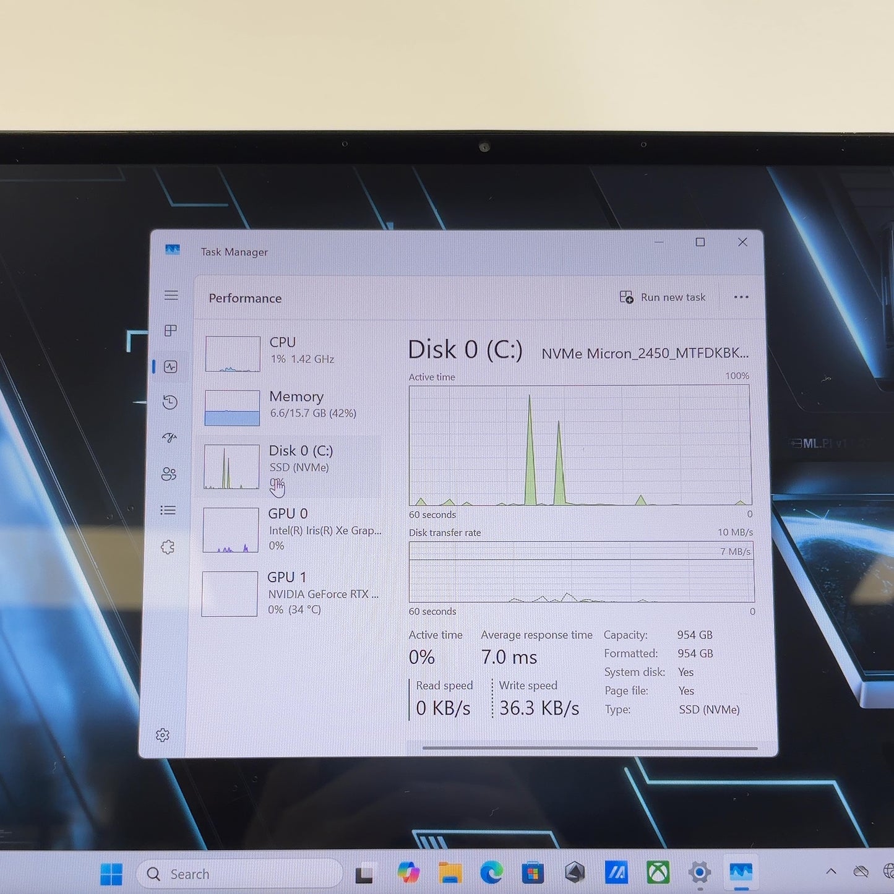The image size is (894, 894).
Task: Click the '6.6/15.7 GB (42%)' memory usage text
Action: (x=313, y=413)
